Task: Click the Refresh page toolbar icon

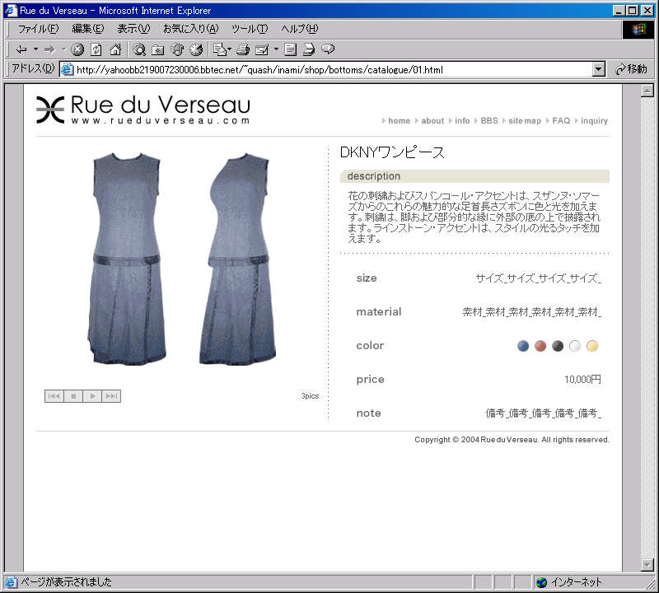Action: point(96,49)
